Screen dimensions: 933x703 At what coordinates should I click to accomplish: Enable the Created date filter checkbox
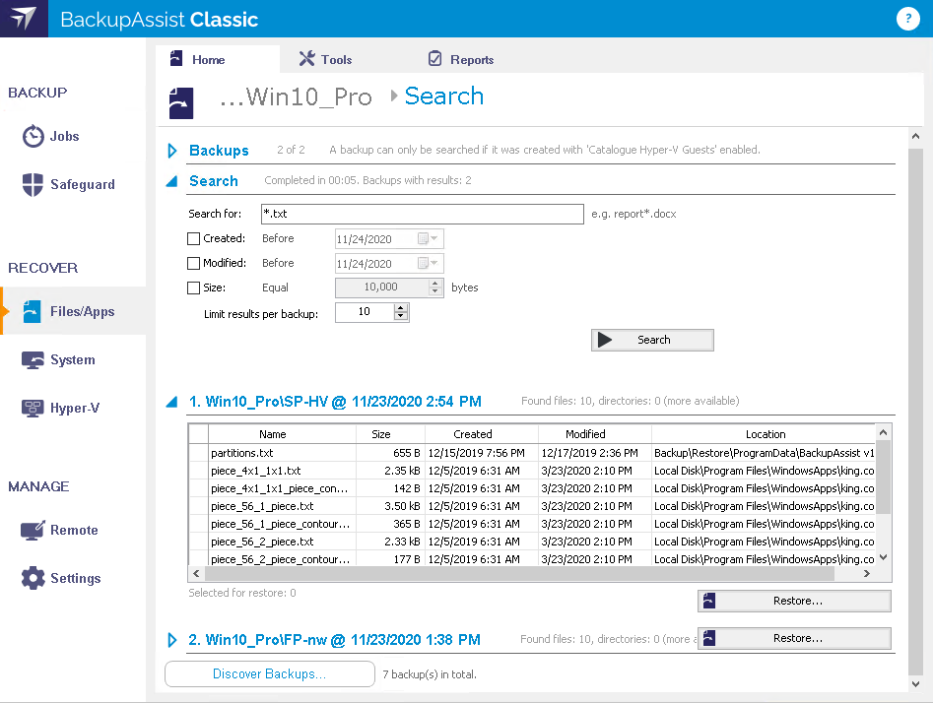click(194, 238)
